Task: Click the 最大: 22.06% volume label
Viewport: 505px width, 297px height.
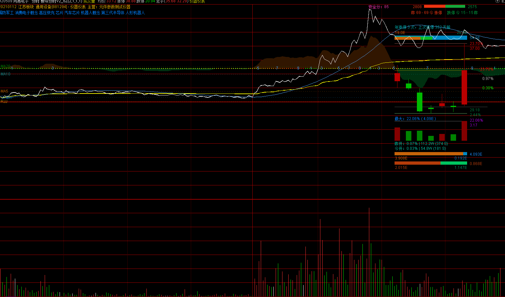Action: (415, 119)
